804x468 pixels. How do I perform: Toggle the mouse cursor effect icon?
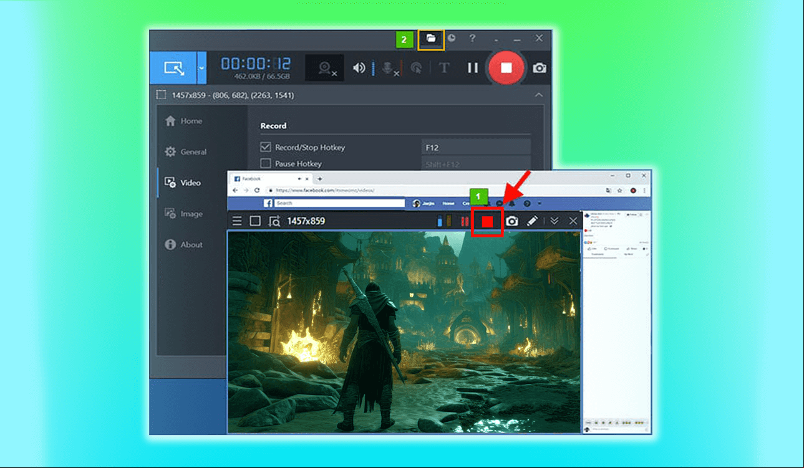417,68
